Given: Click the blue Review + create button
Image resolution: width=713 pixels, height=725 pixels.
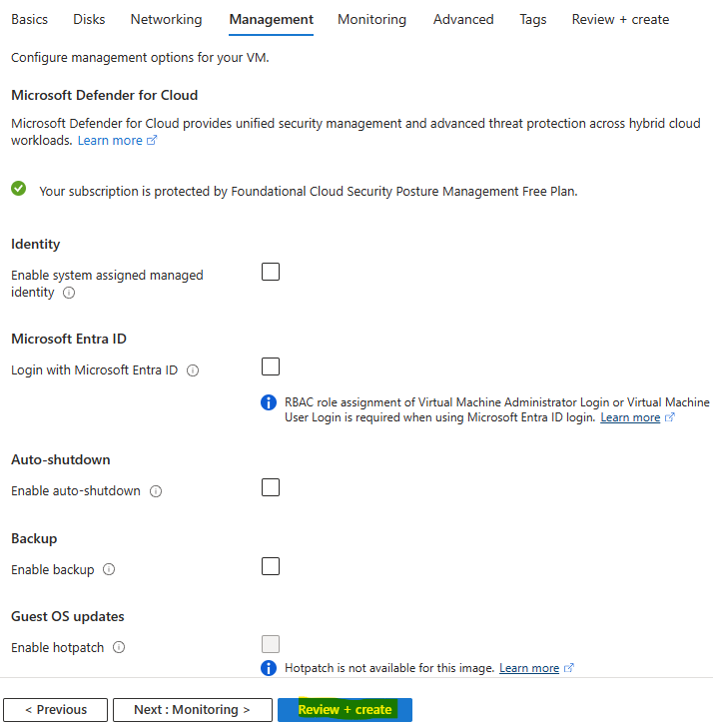Looking at the screenshot, I should 345,710.
